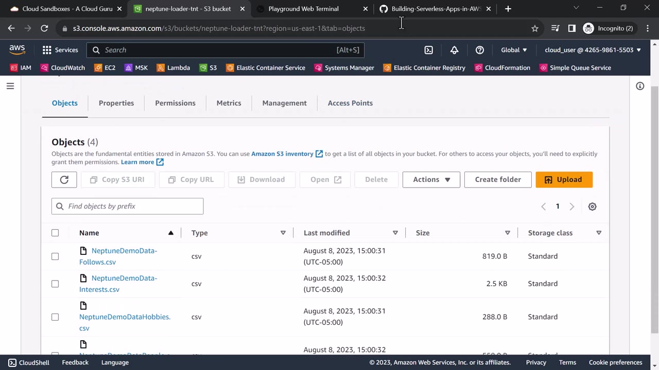Open the AWS home logo
This screenshot has width=659, height=370.
[x=17, y=50]
